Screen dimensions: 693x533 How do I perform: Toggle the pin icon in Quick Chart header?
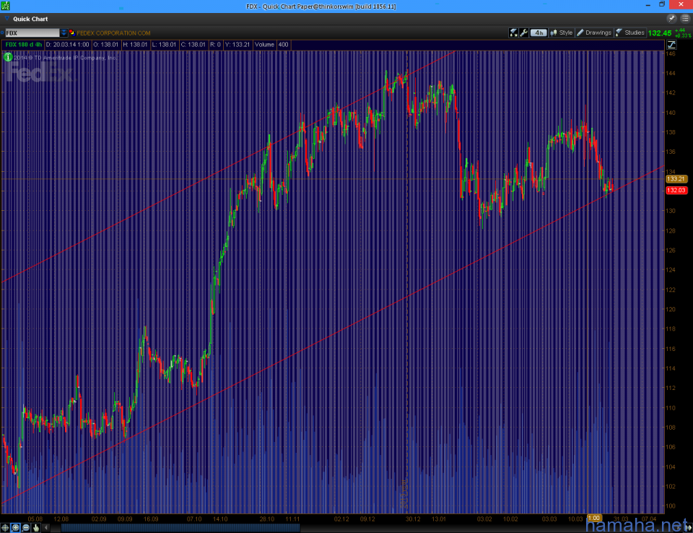pyautogui.click(x=672, y=19)
